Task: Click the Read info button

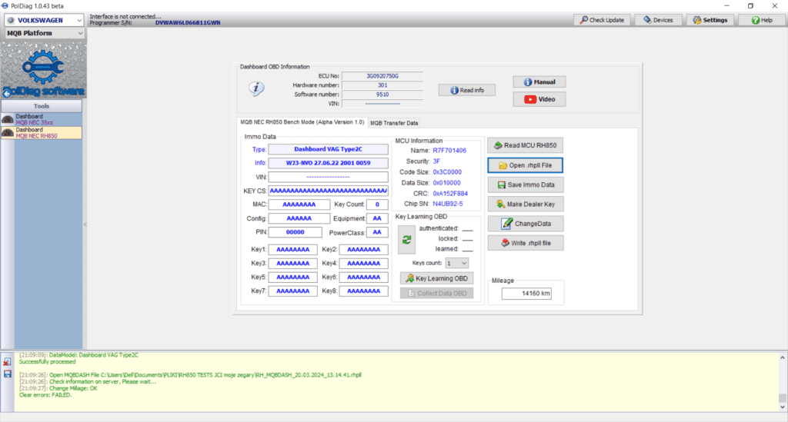Action: [467, 91]
